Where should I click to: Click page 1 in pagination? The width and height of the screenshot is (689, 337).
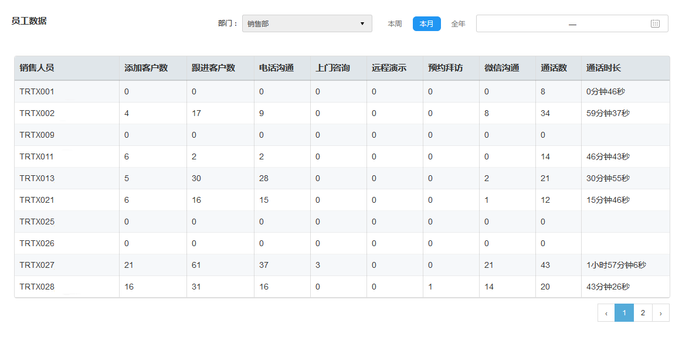624,313
